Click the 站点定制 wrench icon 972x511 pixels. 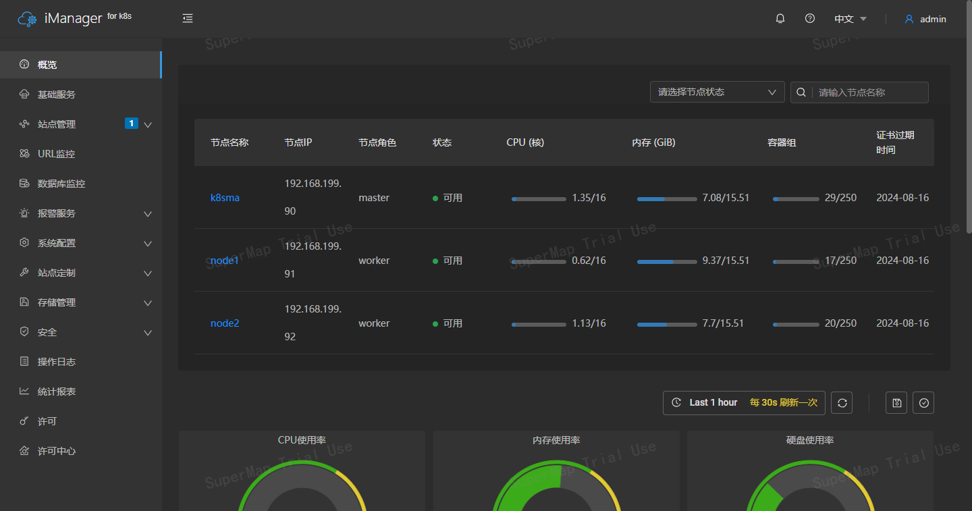point(24,273)
